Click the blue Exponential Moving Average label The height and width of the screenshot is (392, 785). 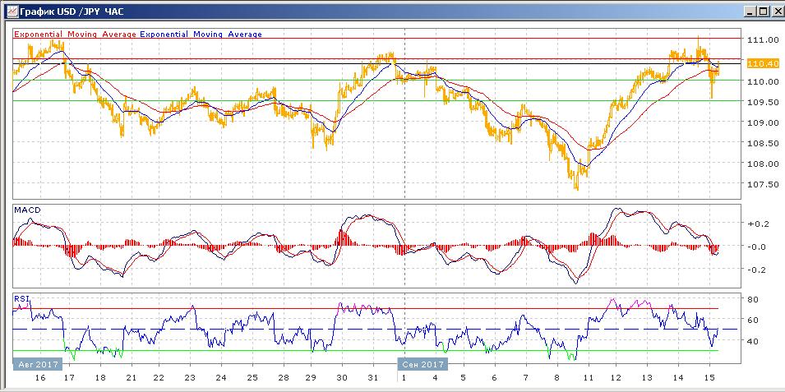pyautogui.click(x=201, y=35)
